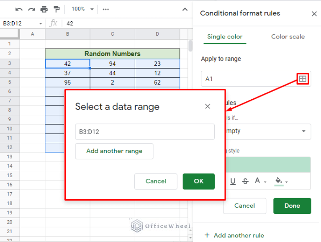
Task: Select column C header
Action: [113, 34]
